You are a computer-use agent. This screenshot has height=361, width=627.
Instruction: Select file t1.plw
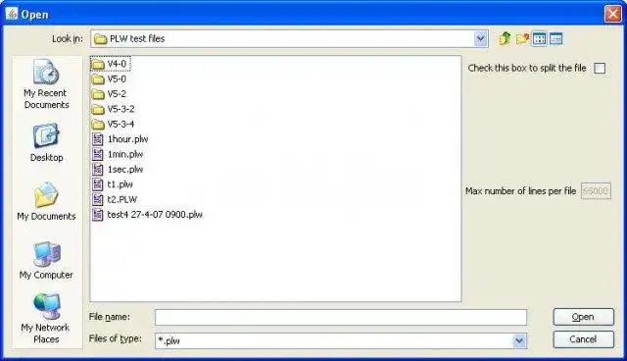coord(113,184)
